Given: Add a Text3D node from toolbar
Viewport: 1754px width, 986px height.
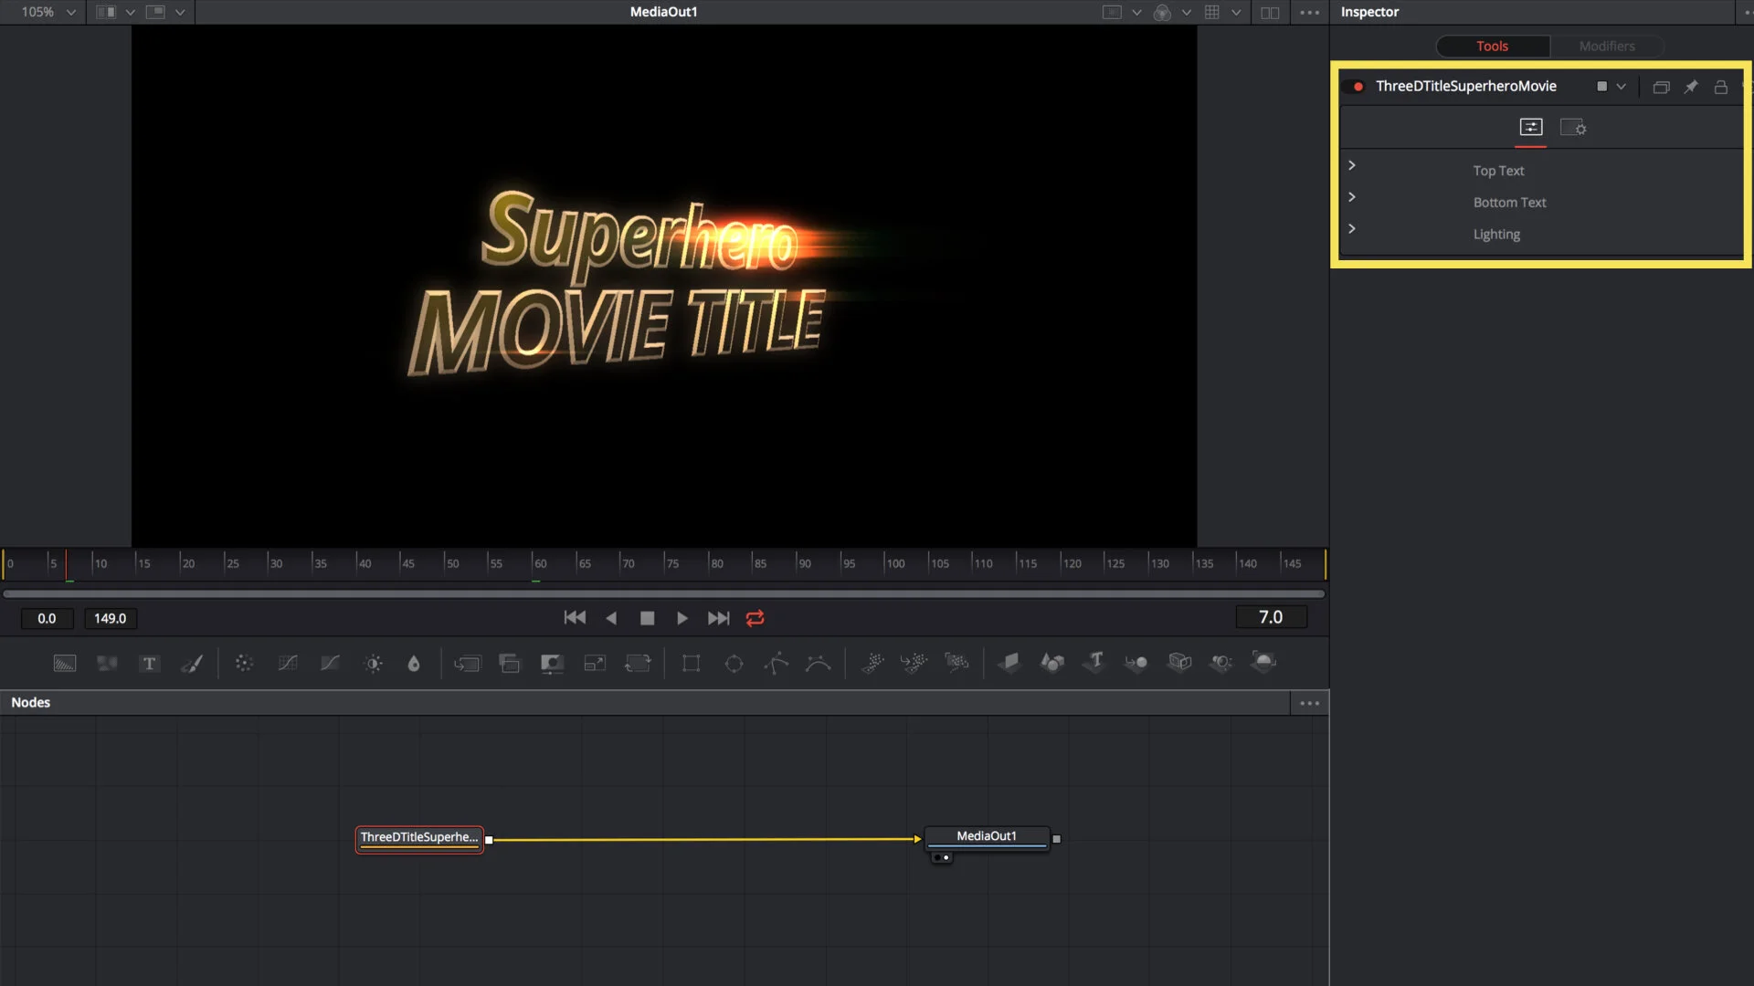Looking at the screenshot, I should [x=1094, y=662].
